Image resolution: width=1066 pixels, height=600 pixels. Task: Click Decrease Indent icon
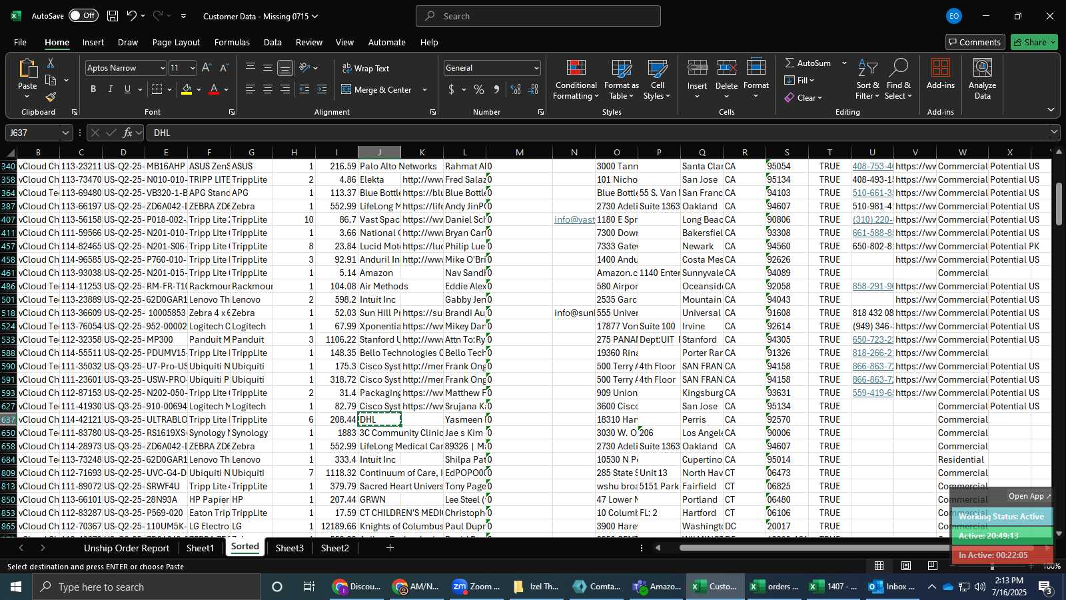pyautogui.click(x=304, y=89)
